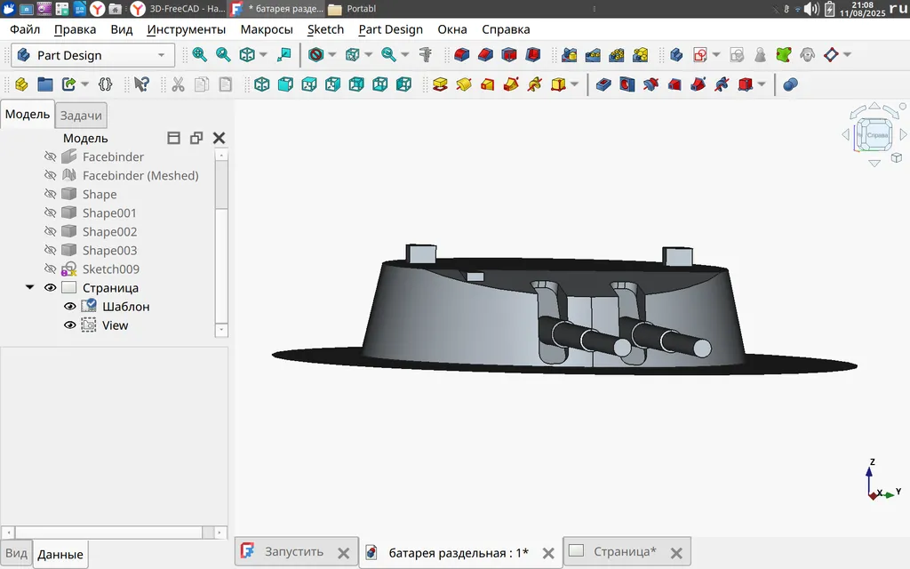Select the Revolution tool icon
This screenshot has width=910, height=569.
click(x=463, y=84)
